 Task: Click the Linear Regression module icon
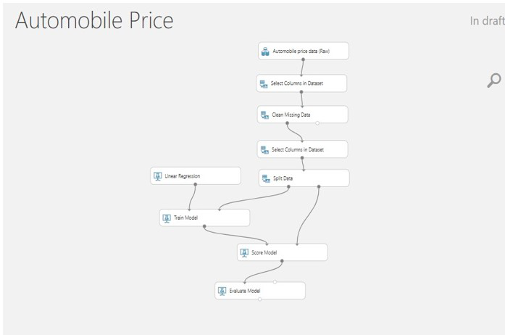click(x=158, y=176)
